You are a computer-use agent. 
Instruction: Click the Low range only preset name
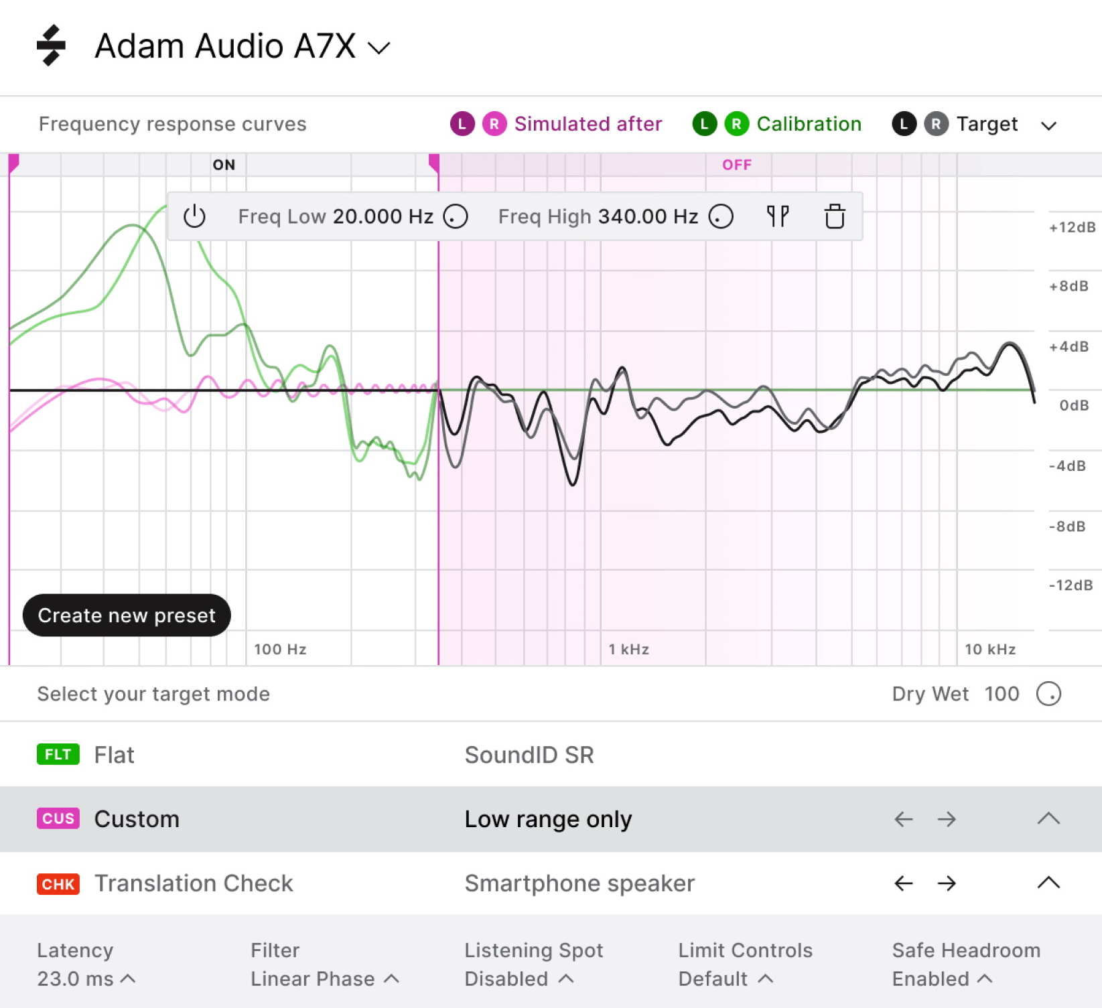coord(548,819)
